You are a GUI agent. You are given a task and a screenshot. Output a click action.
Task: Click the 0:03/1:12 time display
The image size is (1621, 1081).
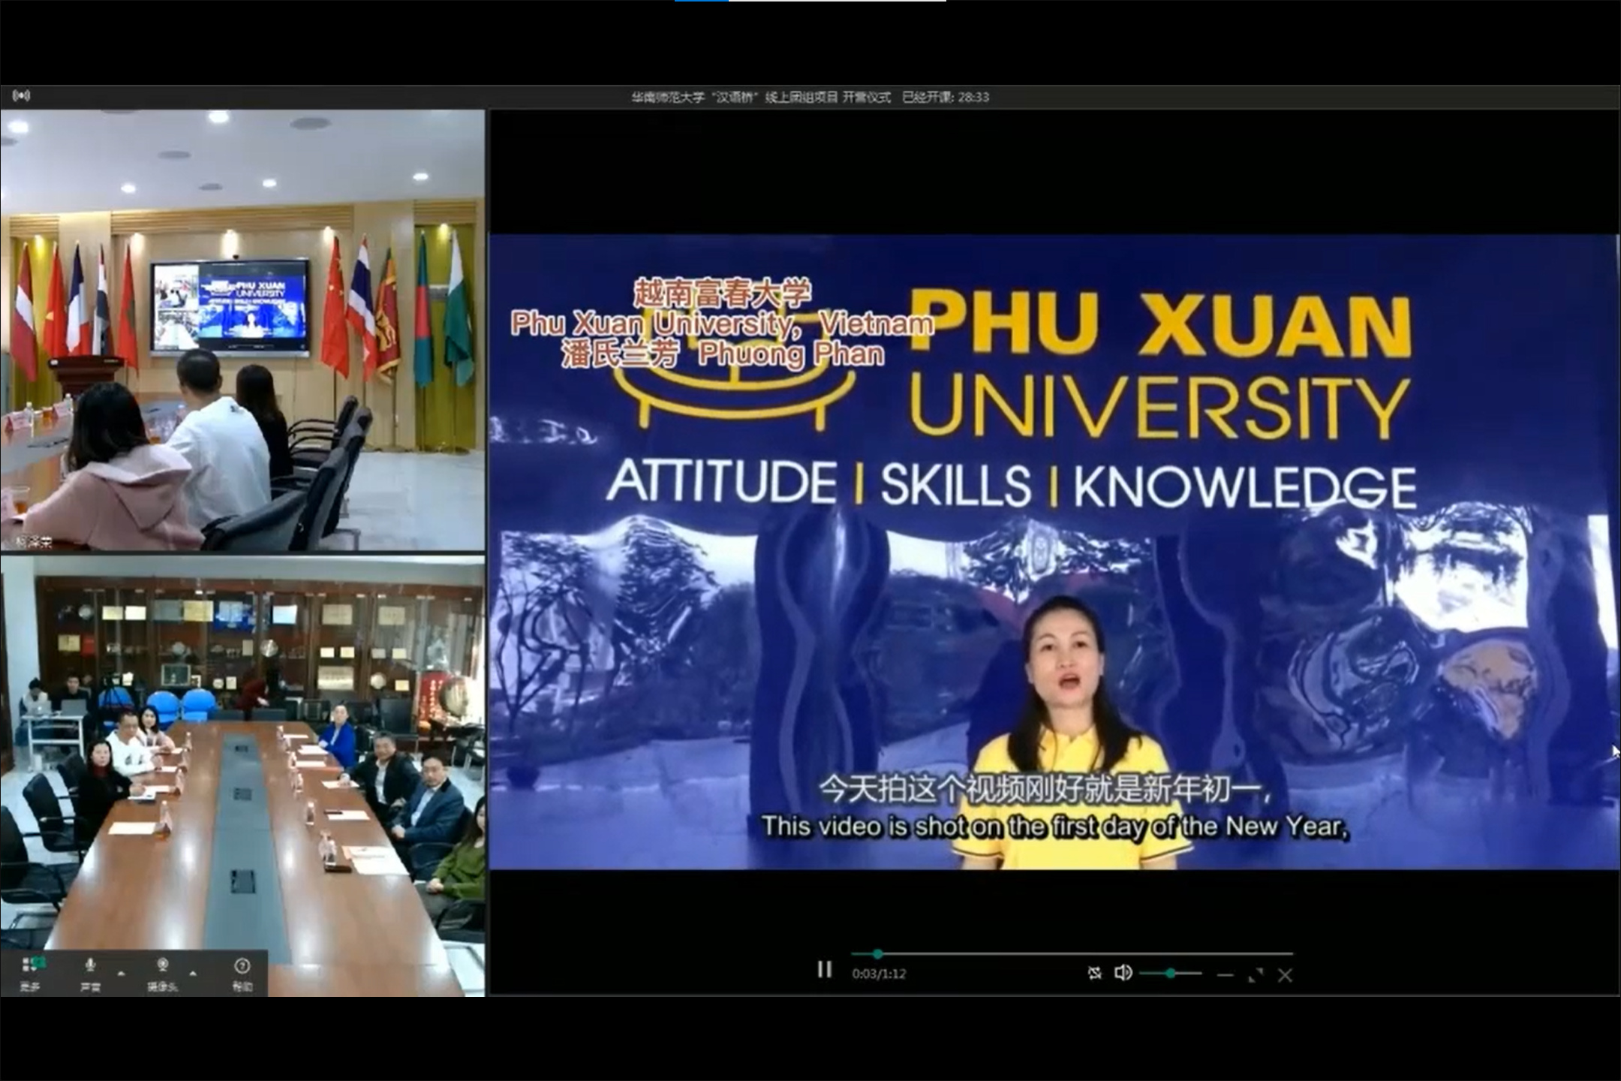879,974
